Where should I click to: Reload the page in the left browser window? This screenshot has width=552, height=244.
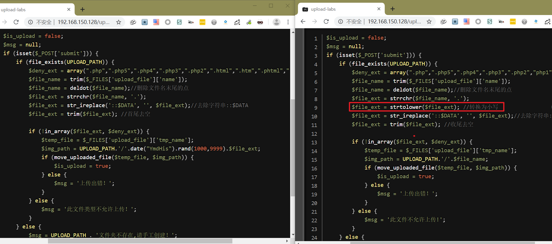(16, 22)
